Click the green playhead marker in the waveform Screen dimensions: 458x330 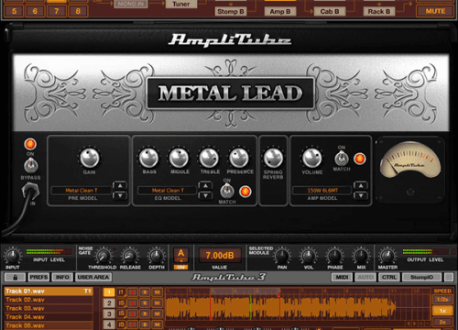(250, 307)
